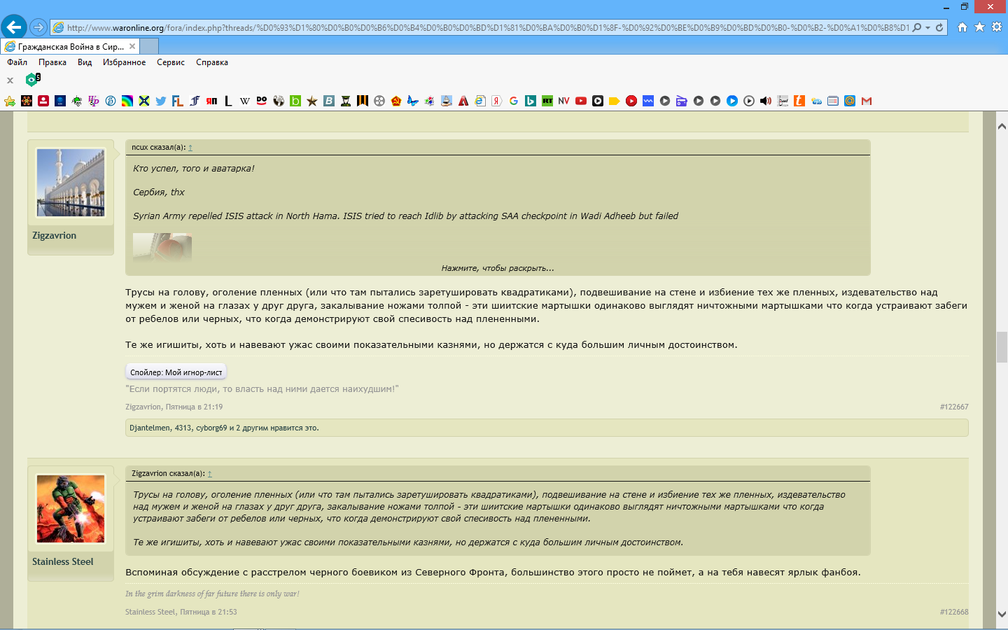The width and height of the screenshot is (1008, 630).
Task: Click the Gmail bookmark icon
Action: tap(867, 101)
